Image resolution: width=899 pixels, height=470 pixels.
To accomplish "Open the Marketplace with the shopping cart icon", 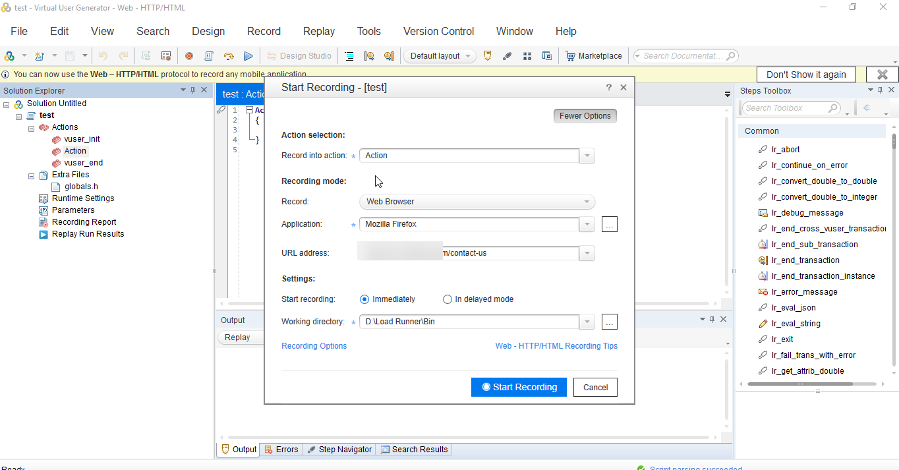I will [x=571, y=56].
